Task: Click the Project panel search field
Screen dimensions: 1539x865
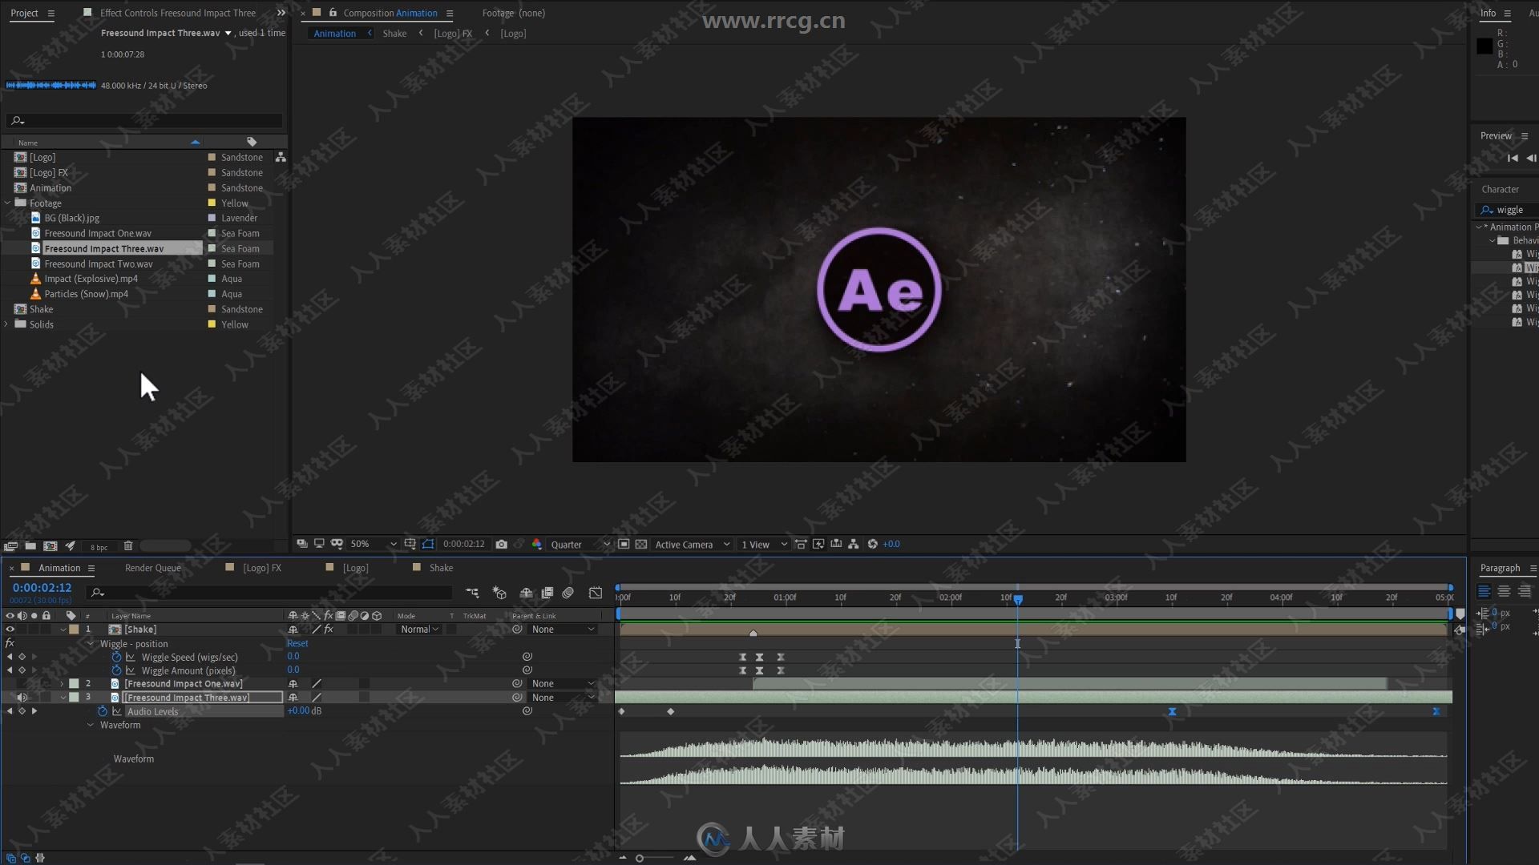Action: (145, 120)
